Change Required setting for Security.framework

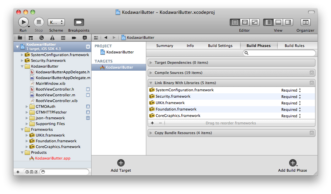tap(291, 97)
